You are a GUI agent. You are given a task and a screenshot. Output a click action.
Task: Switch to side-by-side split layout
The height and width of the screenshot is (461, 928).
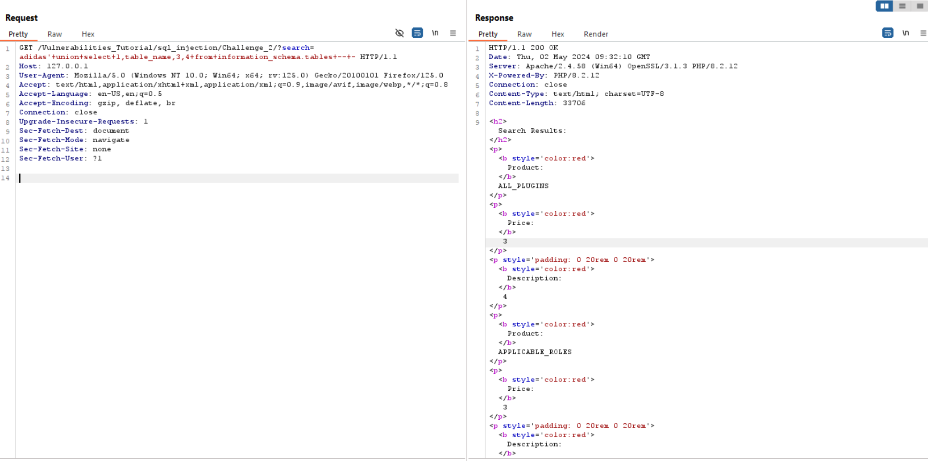[x=885, y=6]
